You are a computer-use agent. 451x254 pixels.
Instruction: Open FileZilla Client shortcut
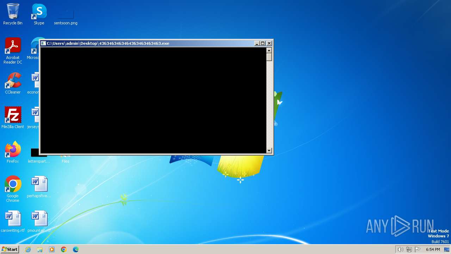(x=13, y=118)
